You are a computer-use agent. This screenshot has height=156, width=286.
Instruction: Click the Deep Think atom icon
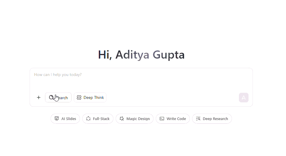click(79, 98)
